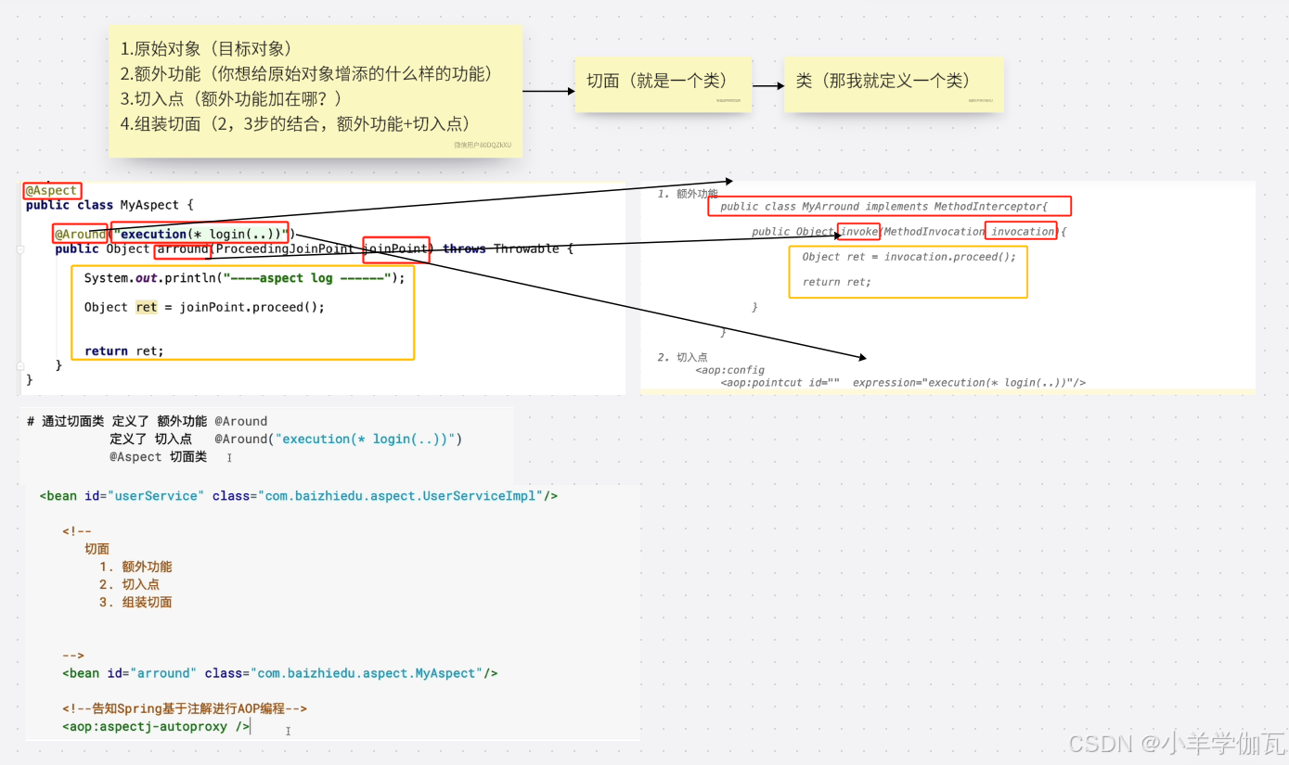Click the "类（那我就定义一个类）" sticky note
Image resolution: width=1289 pixels, height=765 pixels.
point(893,84)
